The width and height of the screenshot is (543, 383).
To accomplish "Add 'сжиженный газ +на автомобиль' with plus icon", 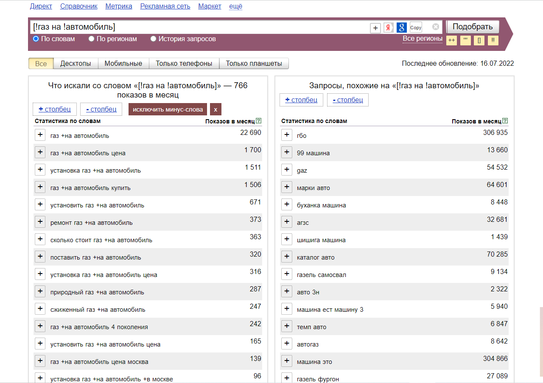I will pos(40,309).
